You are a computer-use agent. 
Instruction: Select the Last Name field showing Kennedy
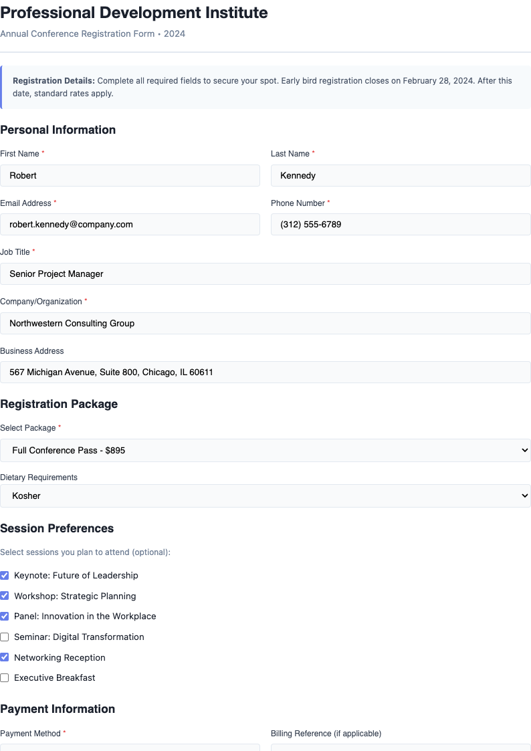tap(400, 175)
